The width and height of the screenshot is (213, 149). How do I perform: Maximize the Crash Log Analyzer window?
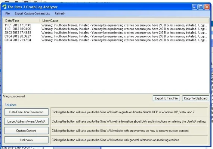point(201,7)
